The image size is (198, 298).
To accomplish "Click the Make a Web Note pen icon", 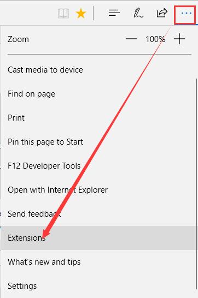I will point(138,13).
